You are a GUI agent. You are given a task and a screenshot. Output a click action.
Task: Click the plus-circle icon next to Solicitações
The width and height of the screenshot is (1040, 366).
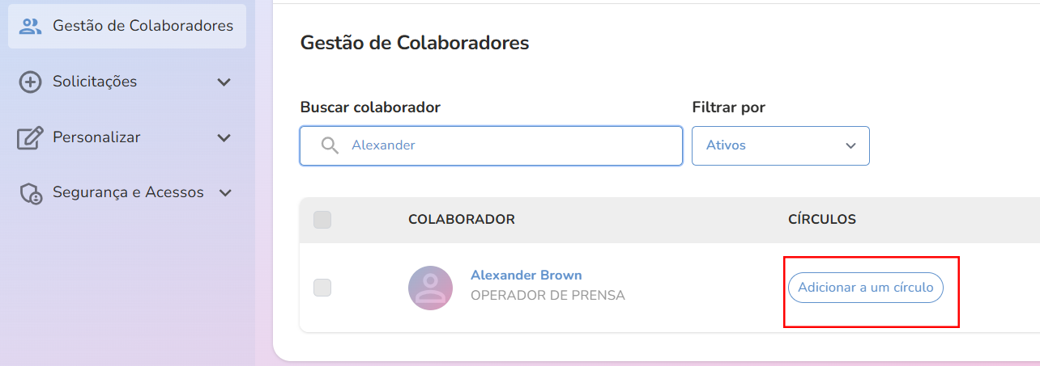tap(30, 82)
